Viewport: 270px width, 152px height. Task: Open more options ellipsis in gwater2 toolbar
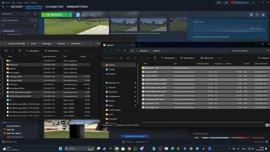tap(219, 58)
